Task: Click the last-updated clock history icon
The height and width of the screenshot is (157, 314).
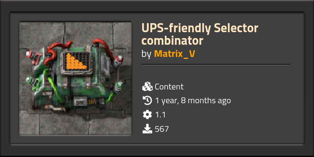Action: [x=147, y=100]
